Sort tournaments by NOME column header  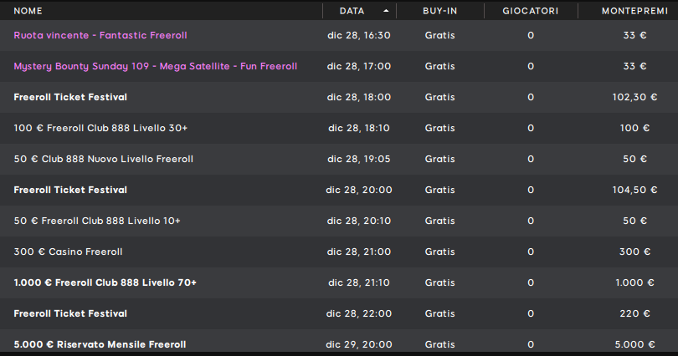28,11
